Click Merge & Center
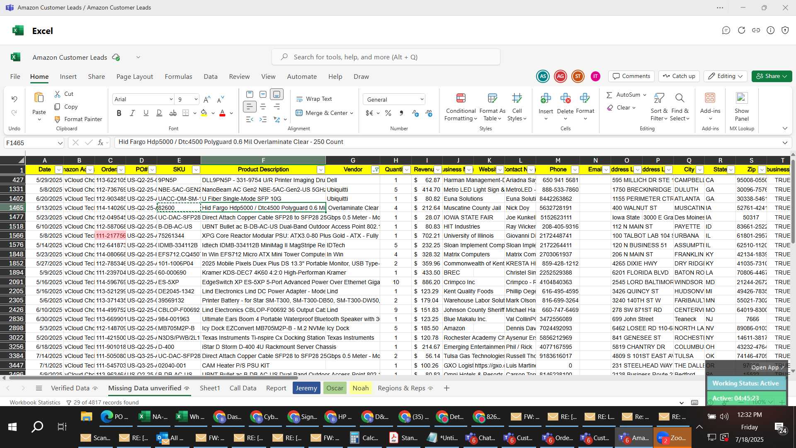796x448 pixels. (x=322, y=113)
